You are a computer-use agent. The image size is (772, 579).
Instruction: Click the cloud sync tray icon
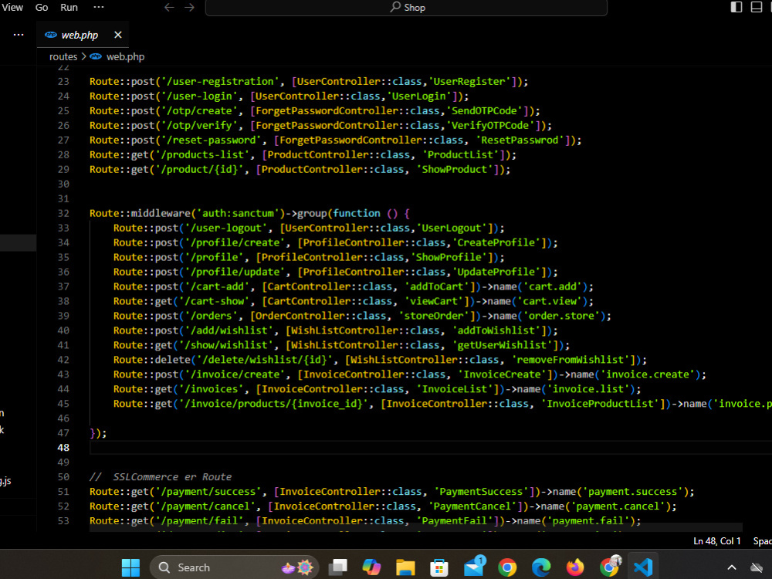[x=757, y=567]
